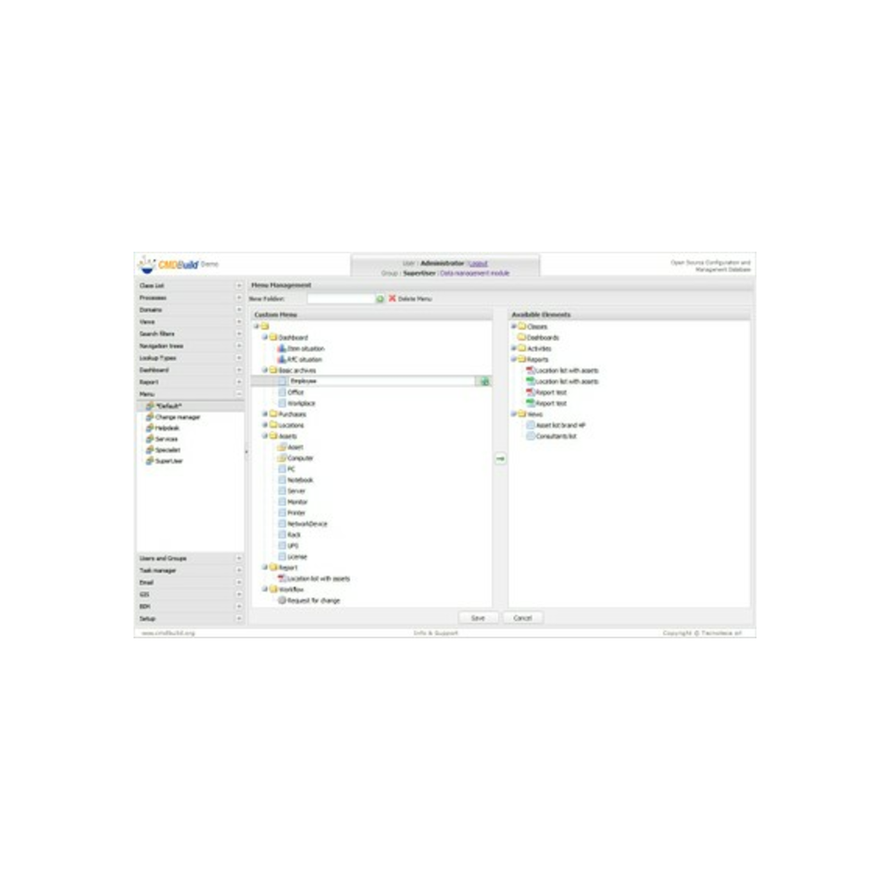This screenshot has width=890, height=890.
Task: Expand the Class List accordion section
Action: tap(238, 286)
